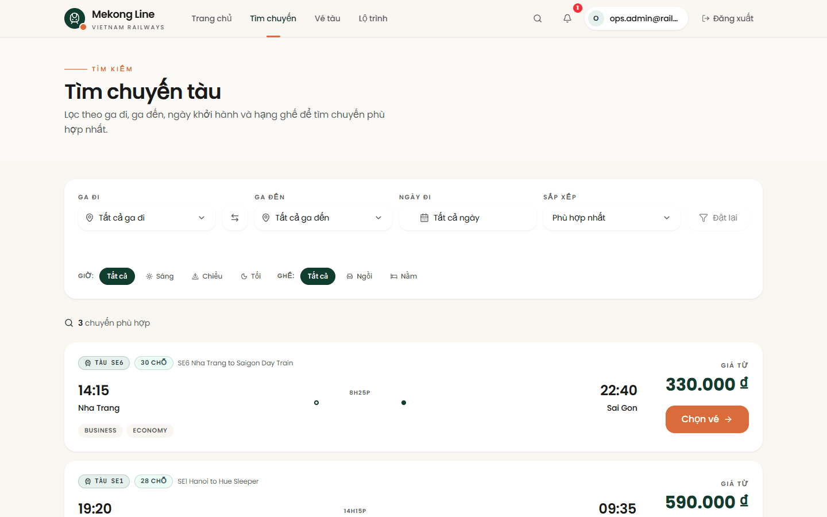Viewport: 827px width, 517px height.
Task: Click 'Chọn vé' for train SE6
Action: 707,419
